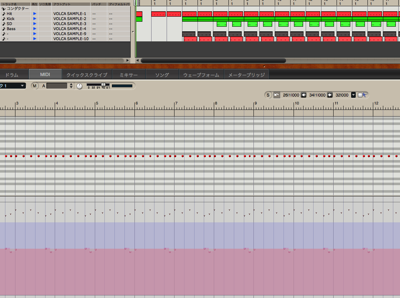Open output menu VOLCA SAMPLE-9
The height and width of the screenshot is (298, 400).
pos(70,34)
